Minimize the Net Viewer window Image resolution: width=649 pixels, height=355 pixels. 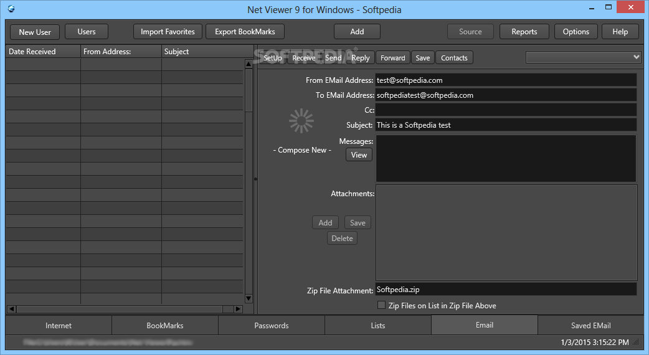tap(592, 7)
